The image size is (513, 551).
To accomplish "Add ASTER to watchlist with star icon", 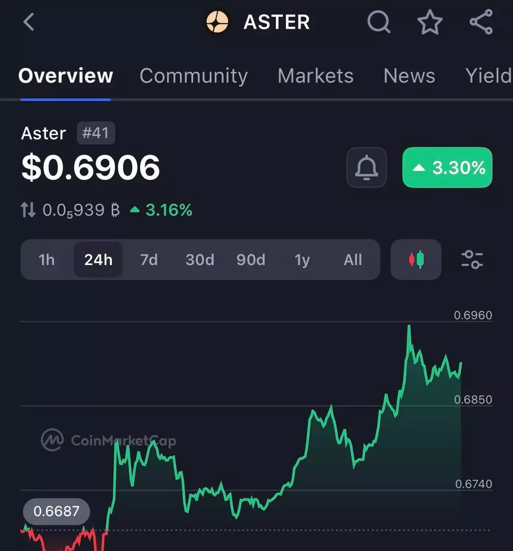I will [430, 22].
